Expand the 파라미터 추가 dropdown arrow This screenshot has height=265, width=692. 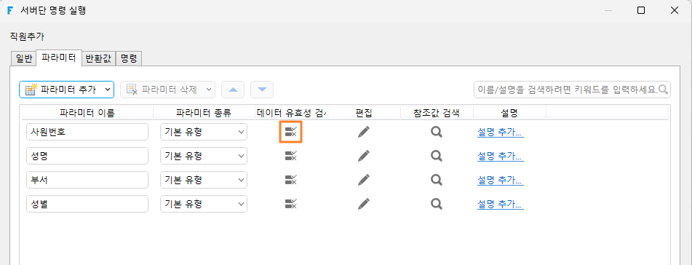point(107,90)
